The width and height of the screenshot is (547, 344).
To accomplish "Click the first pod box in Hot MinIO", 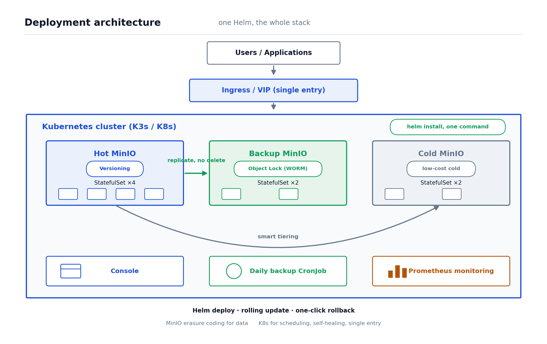I will (68, 194).
